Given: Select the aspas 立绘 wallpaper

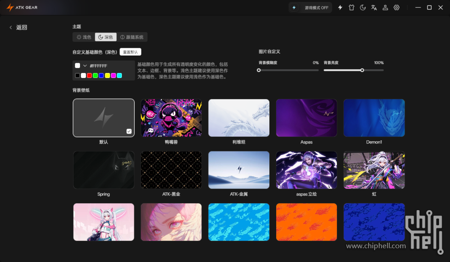Looking at the screenshot, I should 307,170.
